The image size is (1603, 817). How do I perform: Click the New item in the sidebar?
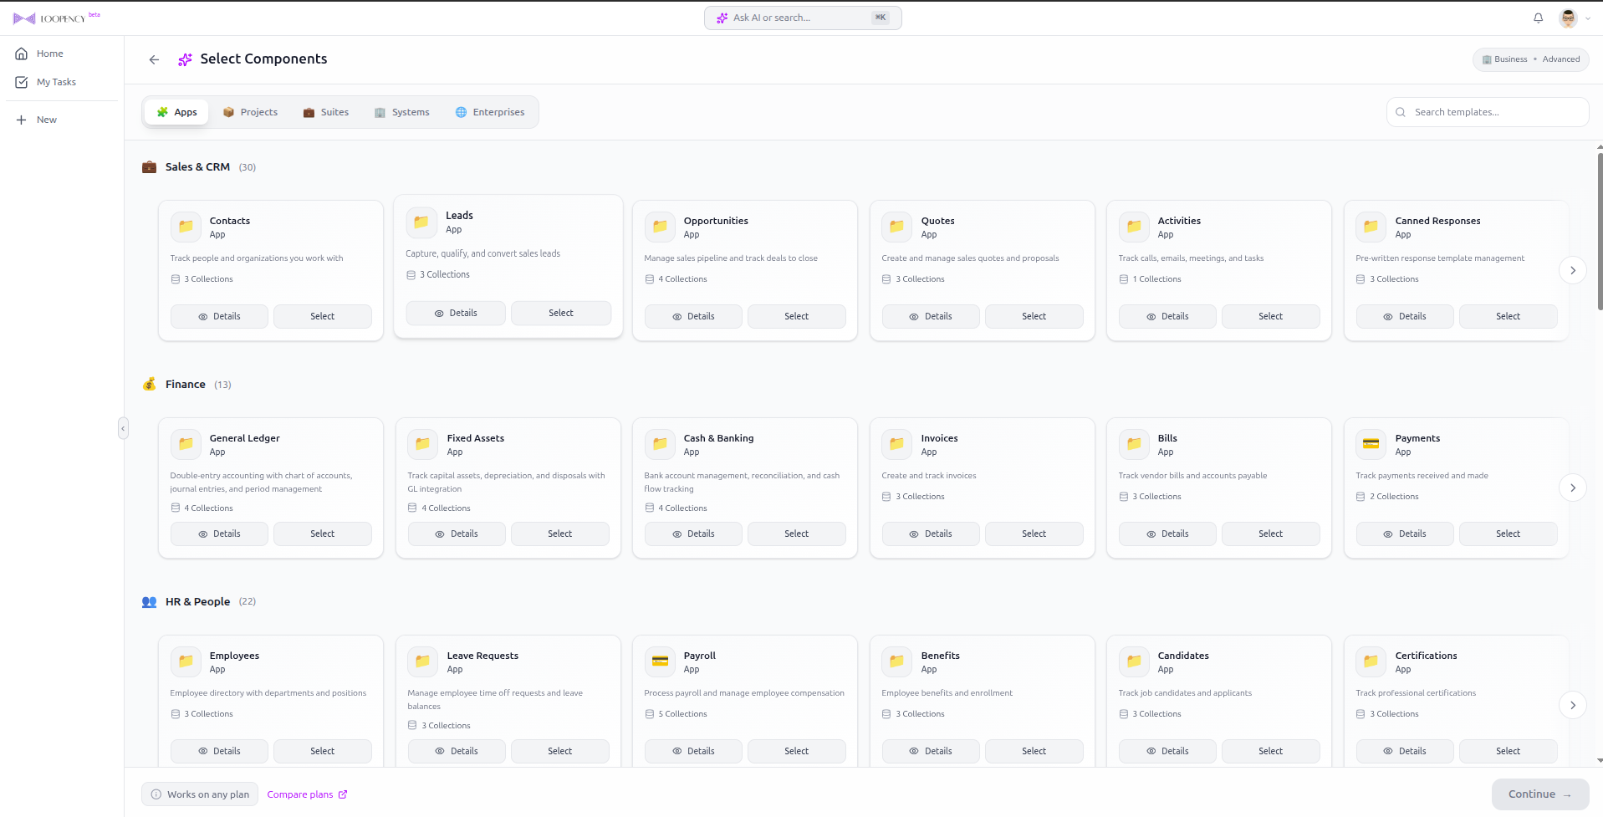pos(47,119)
